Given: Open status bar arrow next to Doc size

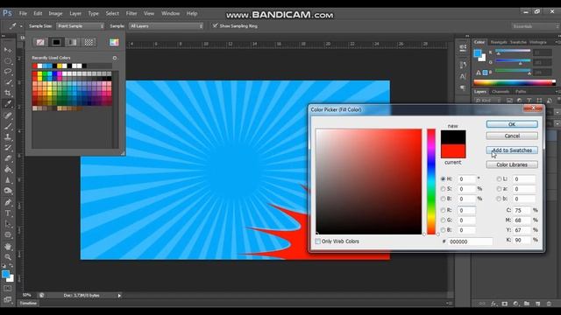Looking at the screenshot, I should 119,296.
